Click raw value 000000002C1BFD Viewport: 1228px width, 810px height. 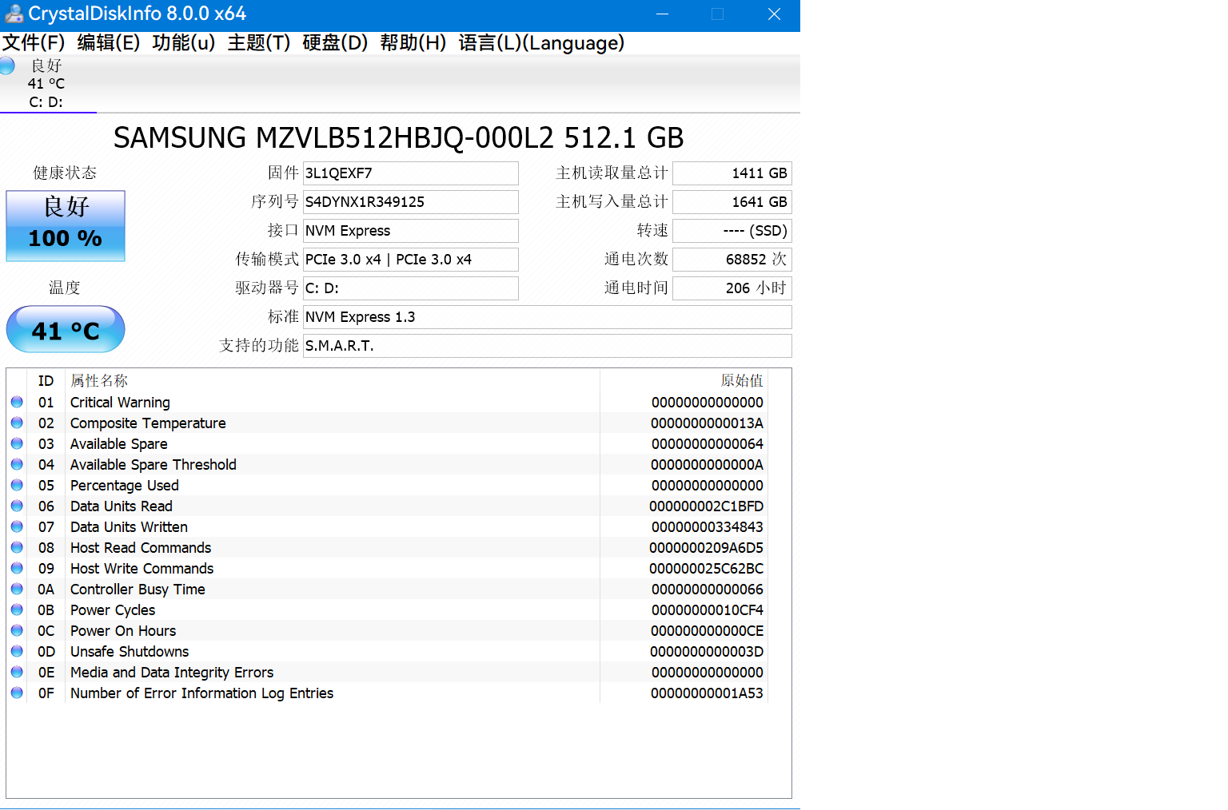tap(707, 506)
